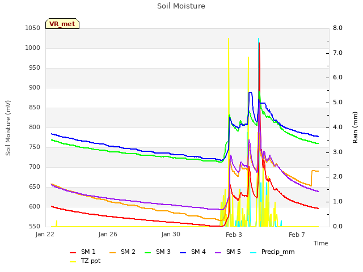
Task: Click the 550 left-axis tick label
Action: click(x=35, y=227)
